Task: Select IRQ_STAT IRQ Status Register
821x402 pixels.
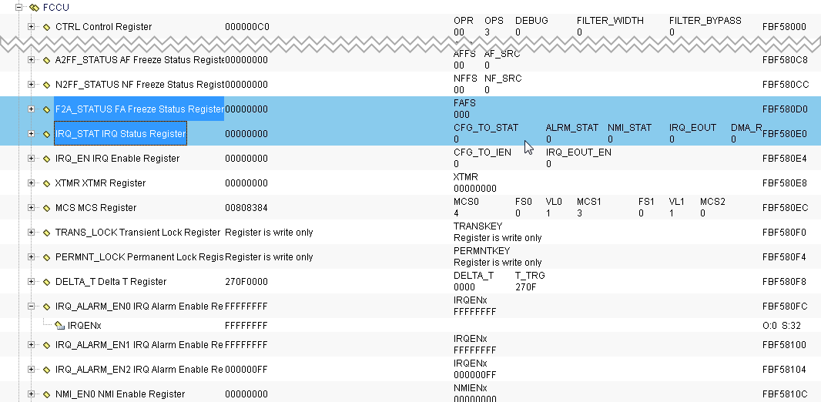Action: 120,133
